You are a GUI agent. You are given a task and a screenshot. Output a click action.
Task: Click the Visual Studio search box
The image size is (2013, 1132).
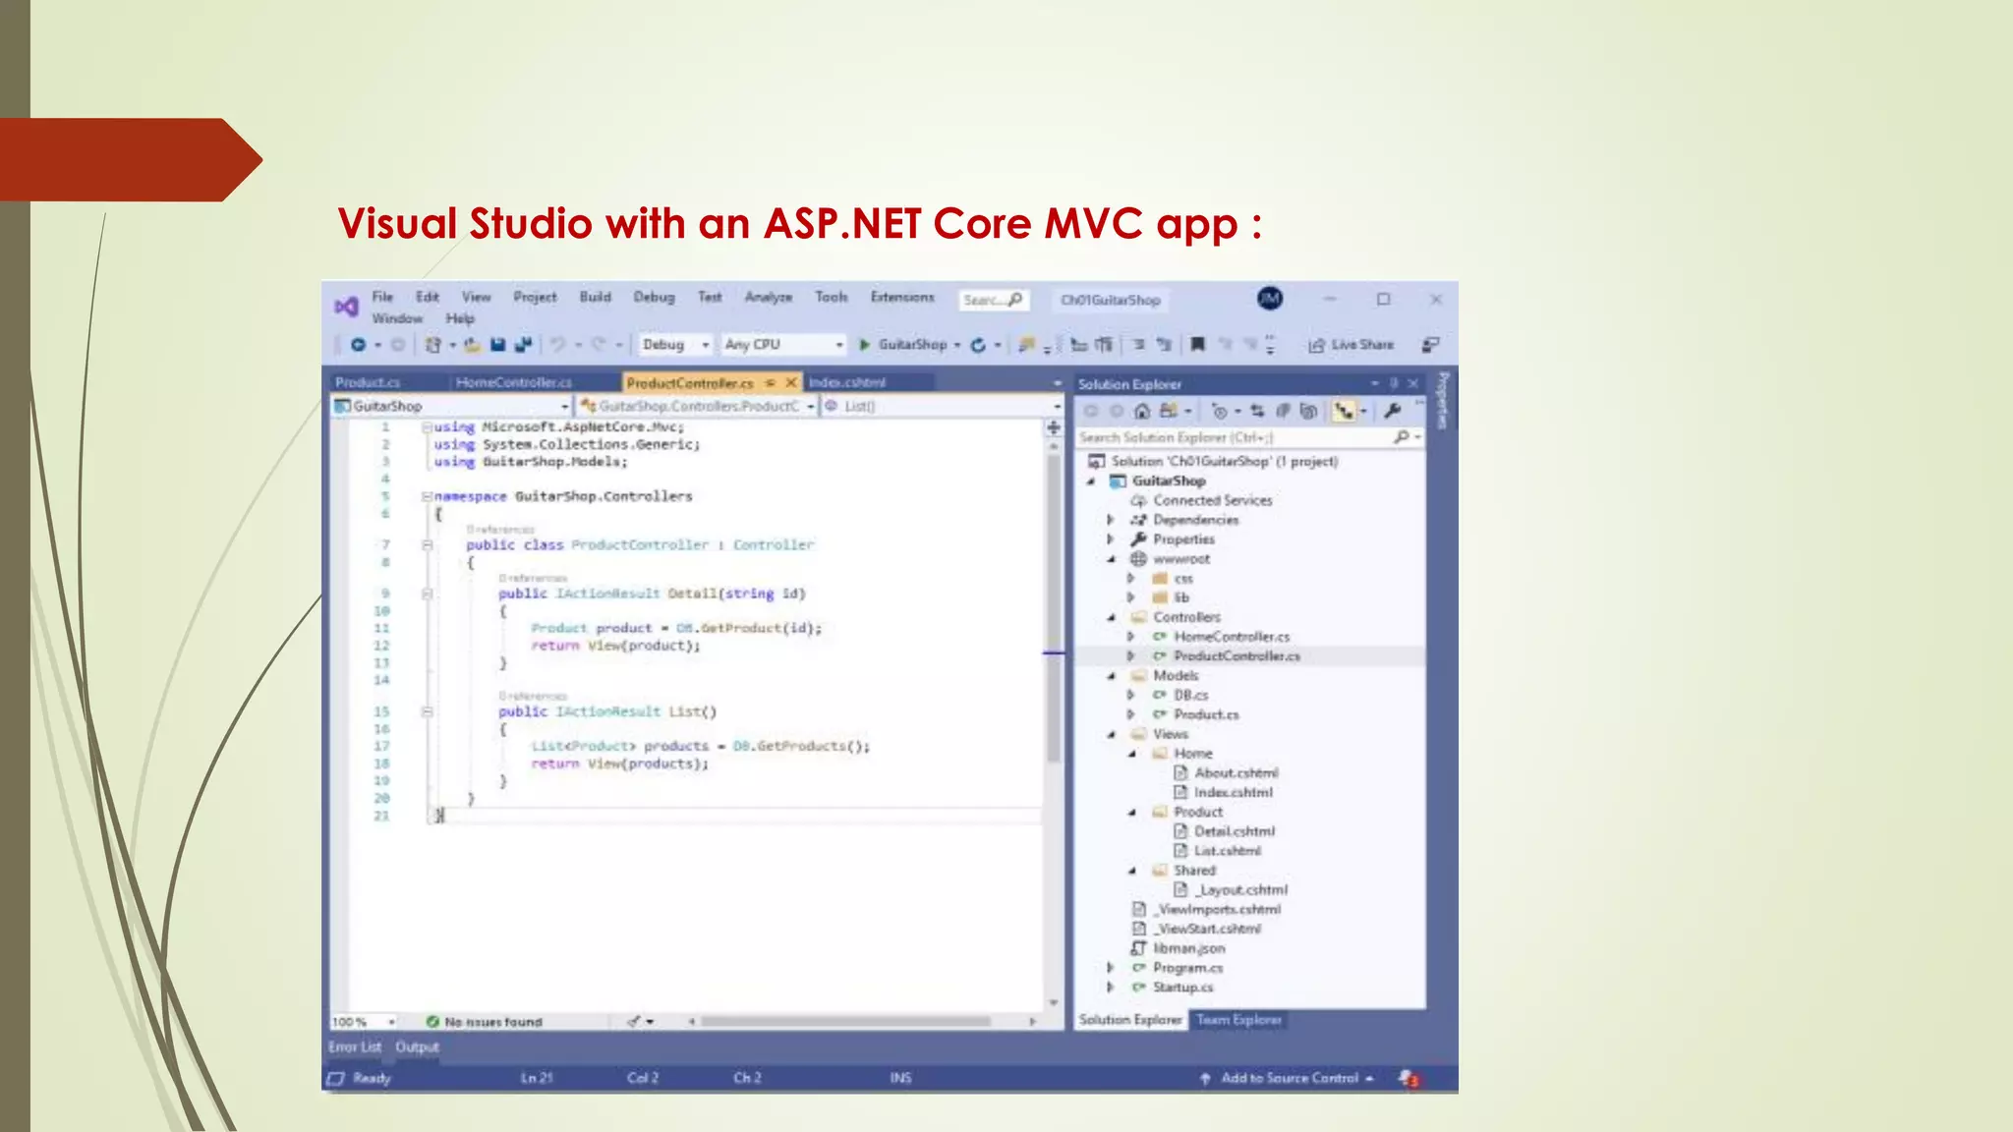pos(993,300)
